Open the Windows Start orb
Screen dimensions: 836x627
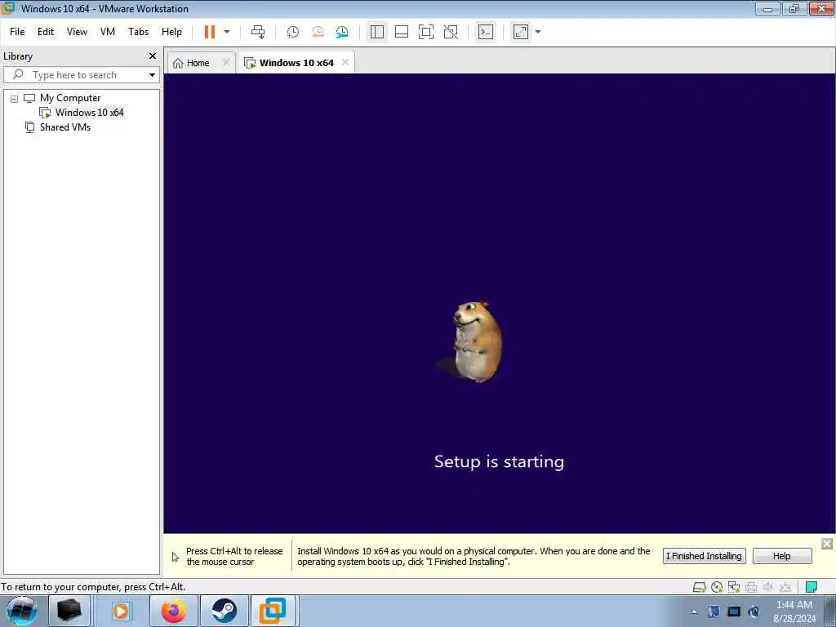[21, 611]
